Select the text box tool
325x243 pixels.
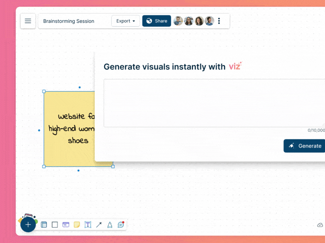coord(88,225)
